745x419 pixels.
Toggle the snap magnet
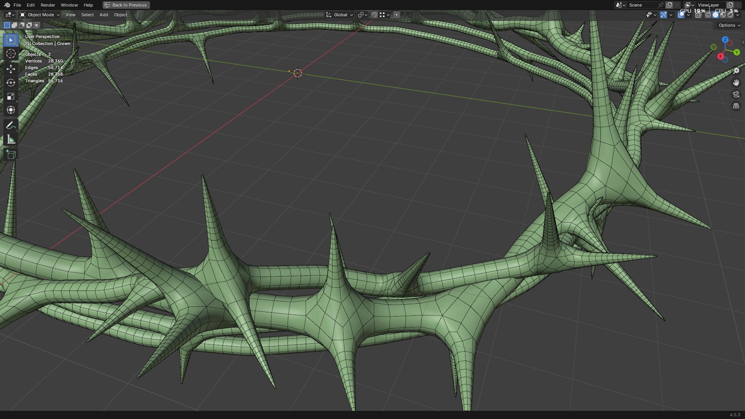point(374,15)
